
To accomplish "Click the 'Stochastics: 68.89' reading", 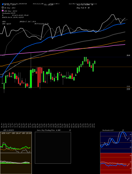I will (x=9, y=13).
